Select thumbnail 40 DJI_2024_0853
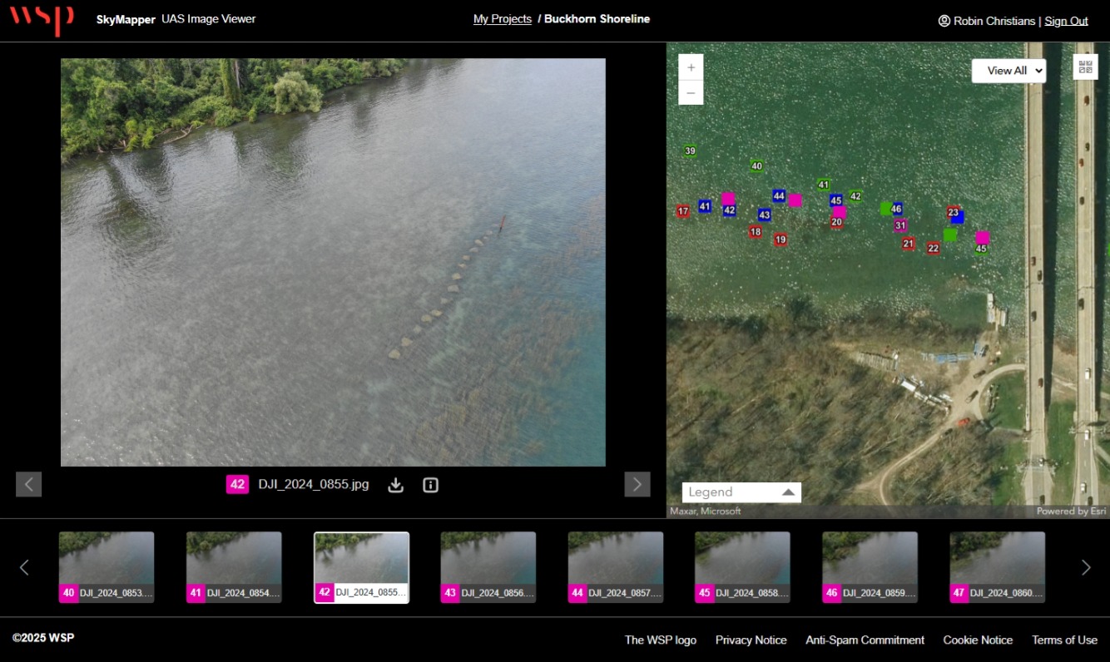 pyautogui.click(x=107, y=567)
